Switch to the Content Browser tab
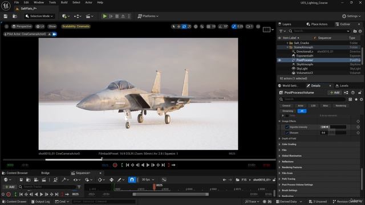365x205 pixels. tap(15, 173)
